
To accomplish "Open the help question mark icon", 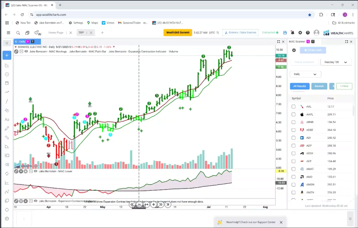I will point(308,33).
